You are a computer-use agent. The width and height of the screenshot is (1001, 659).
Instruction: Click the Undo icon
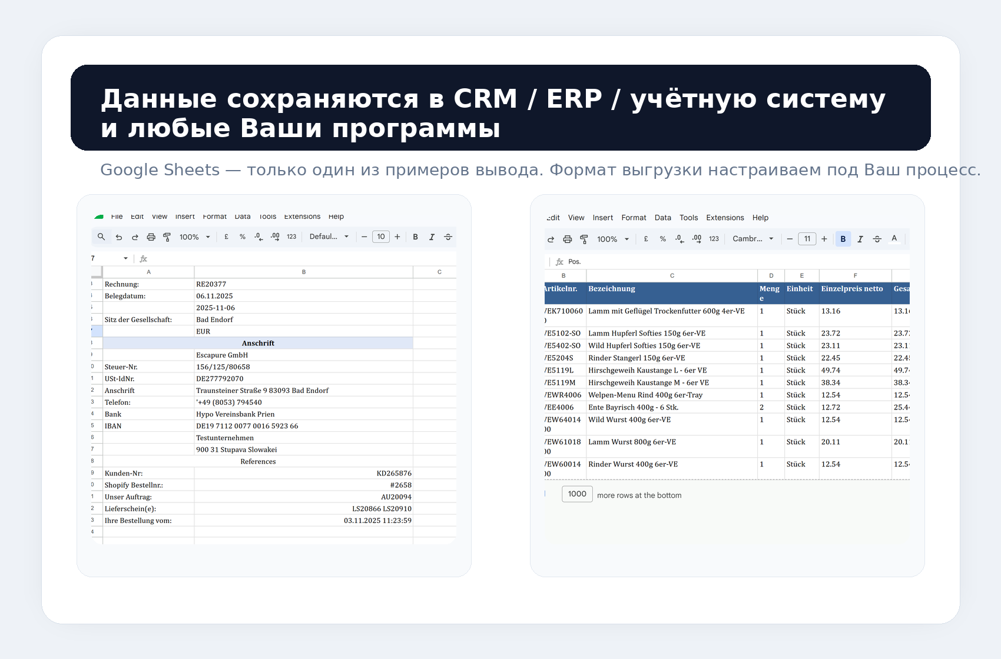point(118,237)
